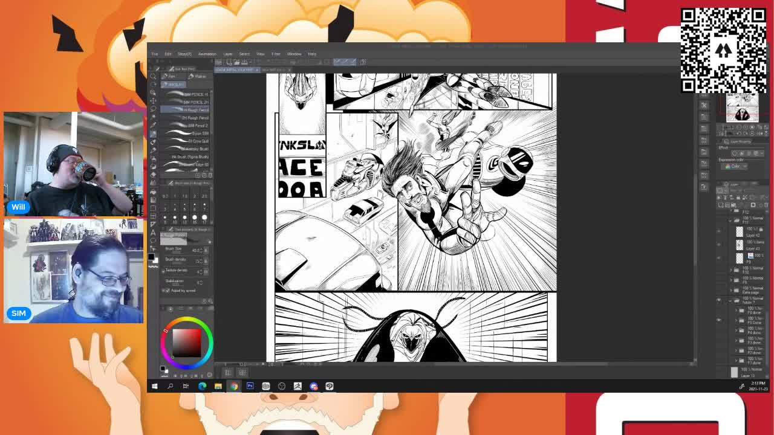This screenshot has width=774, height=435.
Task: Open Windows taskbar Search
Action: point(171,386)
